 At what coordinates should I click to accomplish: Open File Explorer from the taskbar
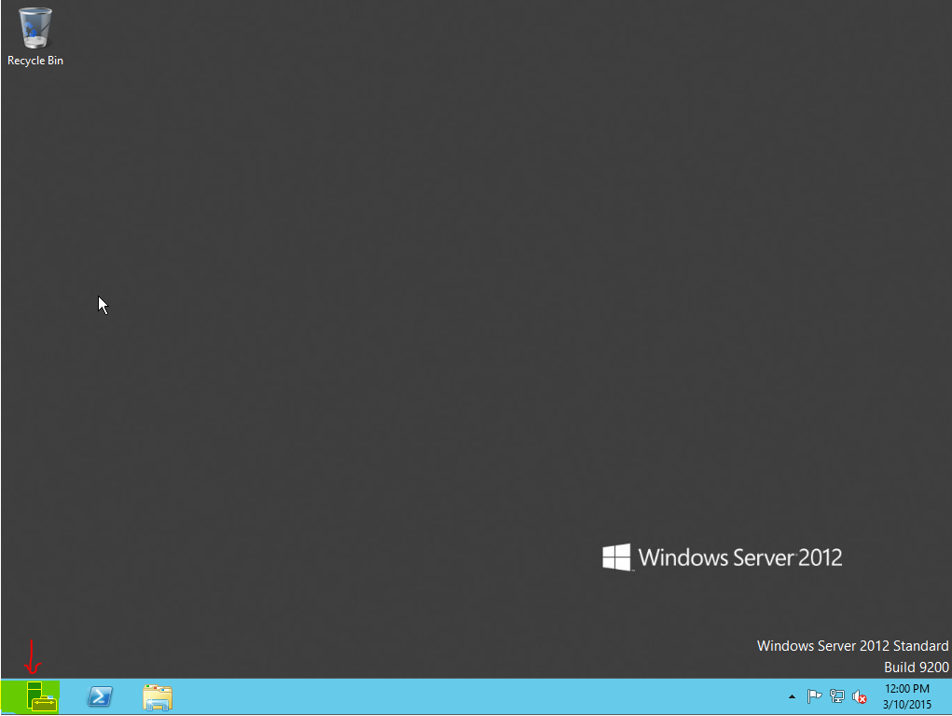158,697
